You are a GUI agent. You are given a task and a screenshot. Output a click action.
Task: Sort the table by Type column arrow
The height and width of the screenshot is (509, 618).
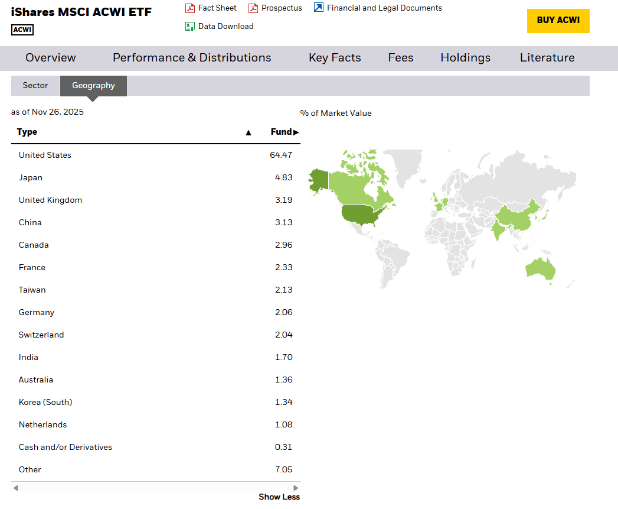(x=248, y=132)
